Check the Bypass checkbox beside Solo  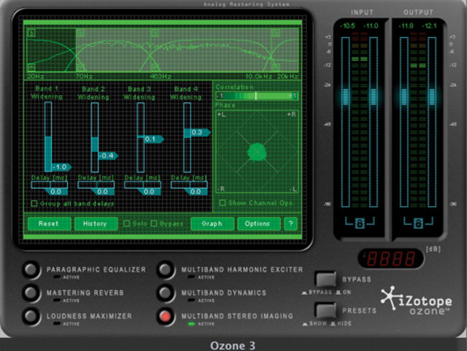154,223
